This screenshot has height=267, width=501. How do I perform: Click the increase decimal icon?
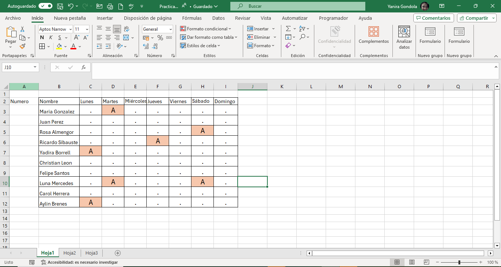(146, 46)
